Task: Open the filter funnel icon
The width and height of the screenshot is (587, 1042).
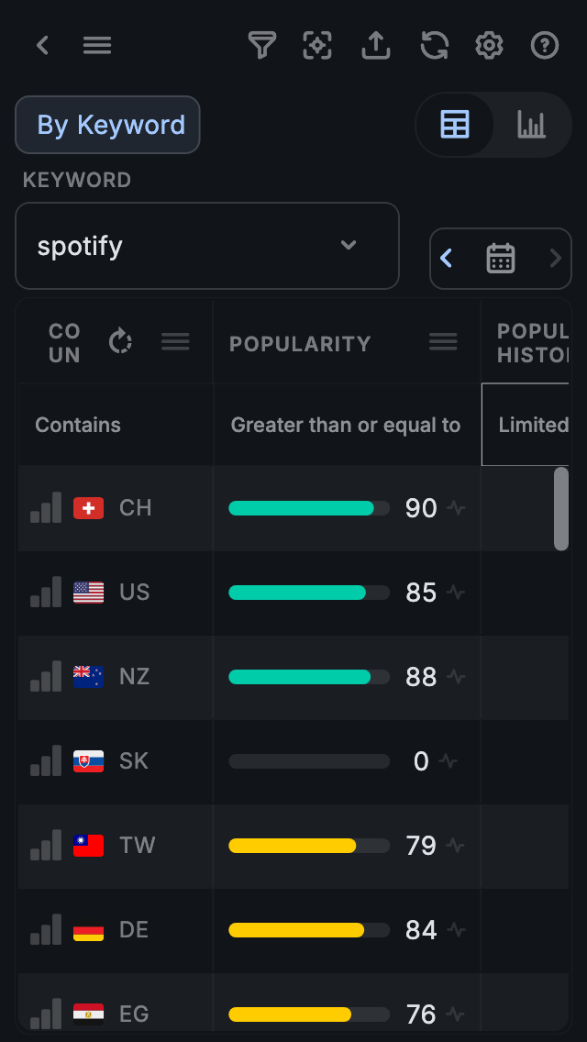Action: coord(262,45)
